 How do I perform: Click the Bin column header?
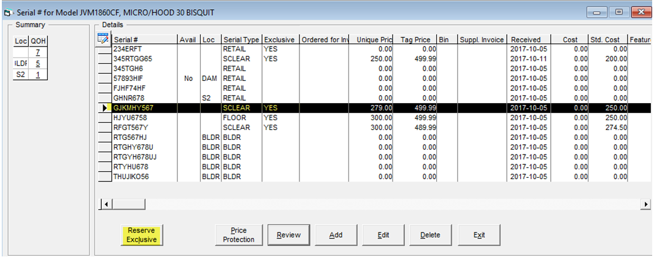point(447,40)
